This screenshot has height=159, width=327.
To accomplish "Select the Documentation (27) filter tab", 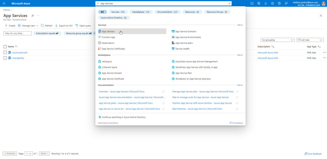I will click(167, 12).
